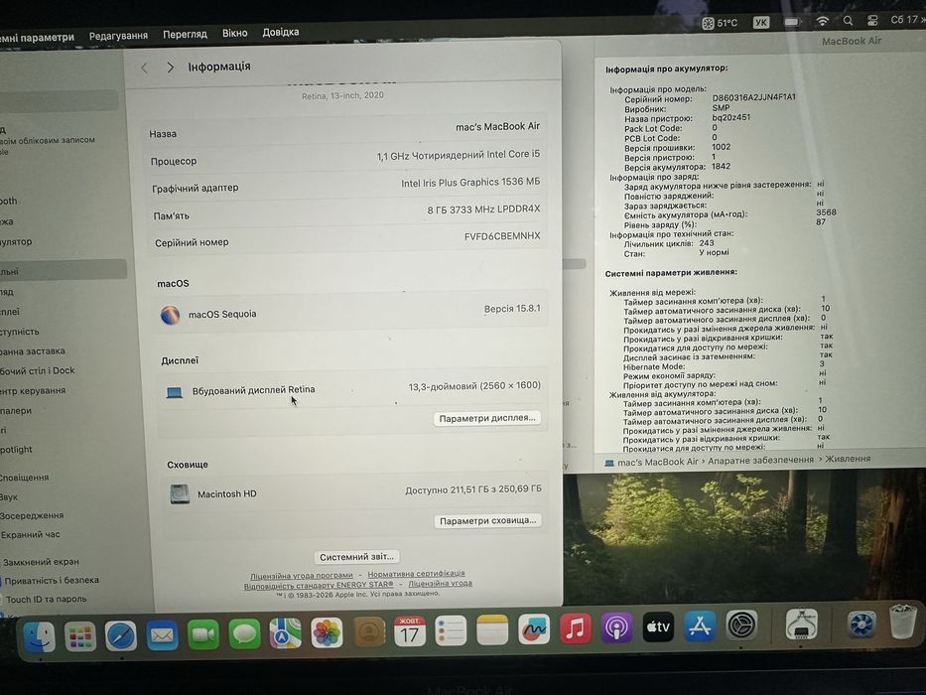
Task: Open Spotlight search in menu bar
Action: [848, 21]
